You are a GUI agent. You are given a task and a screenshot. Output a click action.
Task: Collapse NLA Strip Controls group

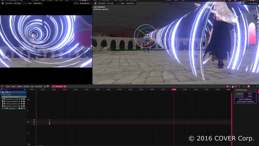pyautogui.click(x=3, y=97)
